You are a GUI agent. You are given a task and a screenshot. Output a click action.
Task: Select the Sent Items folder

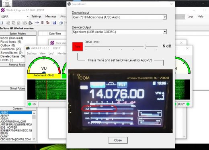coord(11,49)
